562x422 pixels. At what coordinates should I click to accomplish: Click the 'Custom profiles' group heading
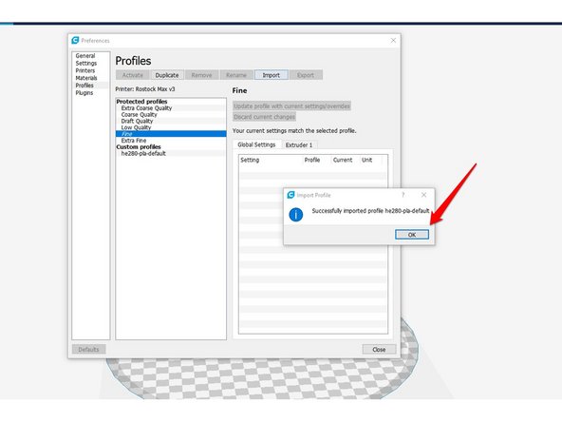(139, 146)
